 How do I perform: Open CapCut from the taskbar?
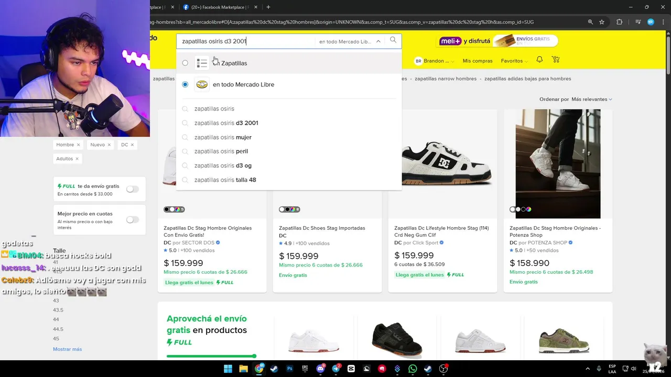[351, 369]
